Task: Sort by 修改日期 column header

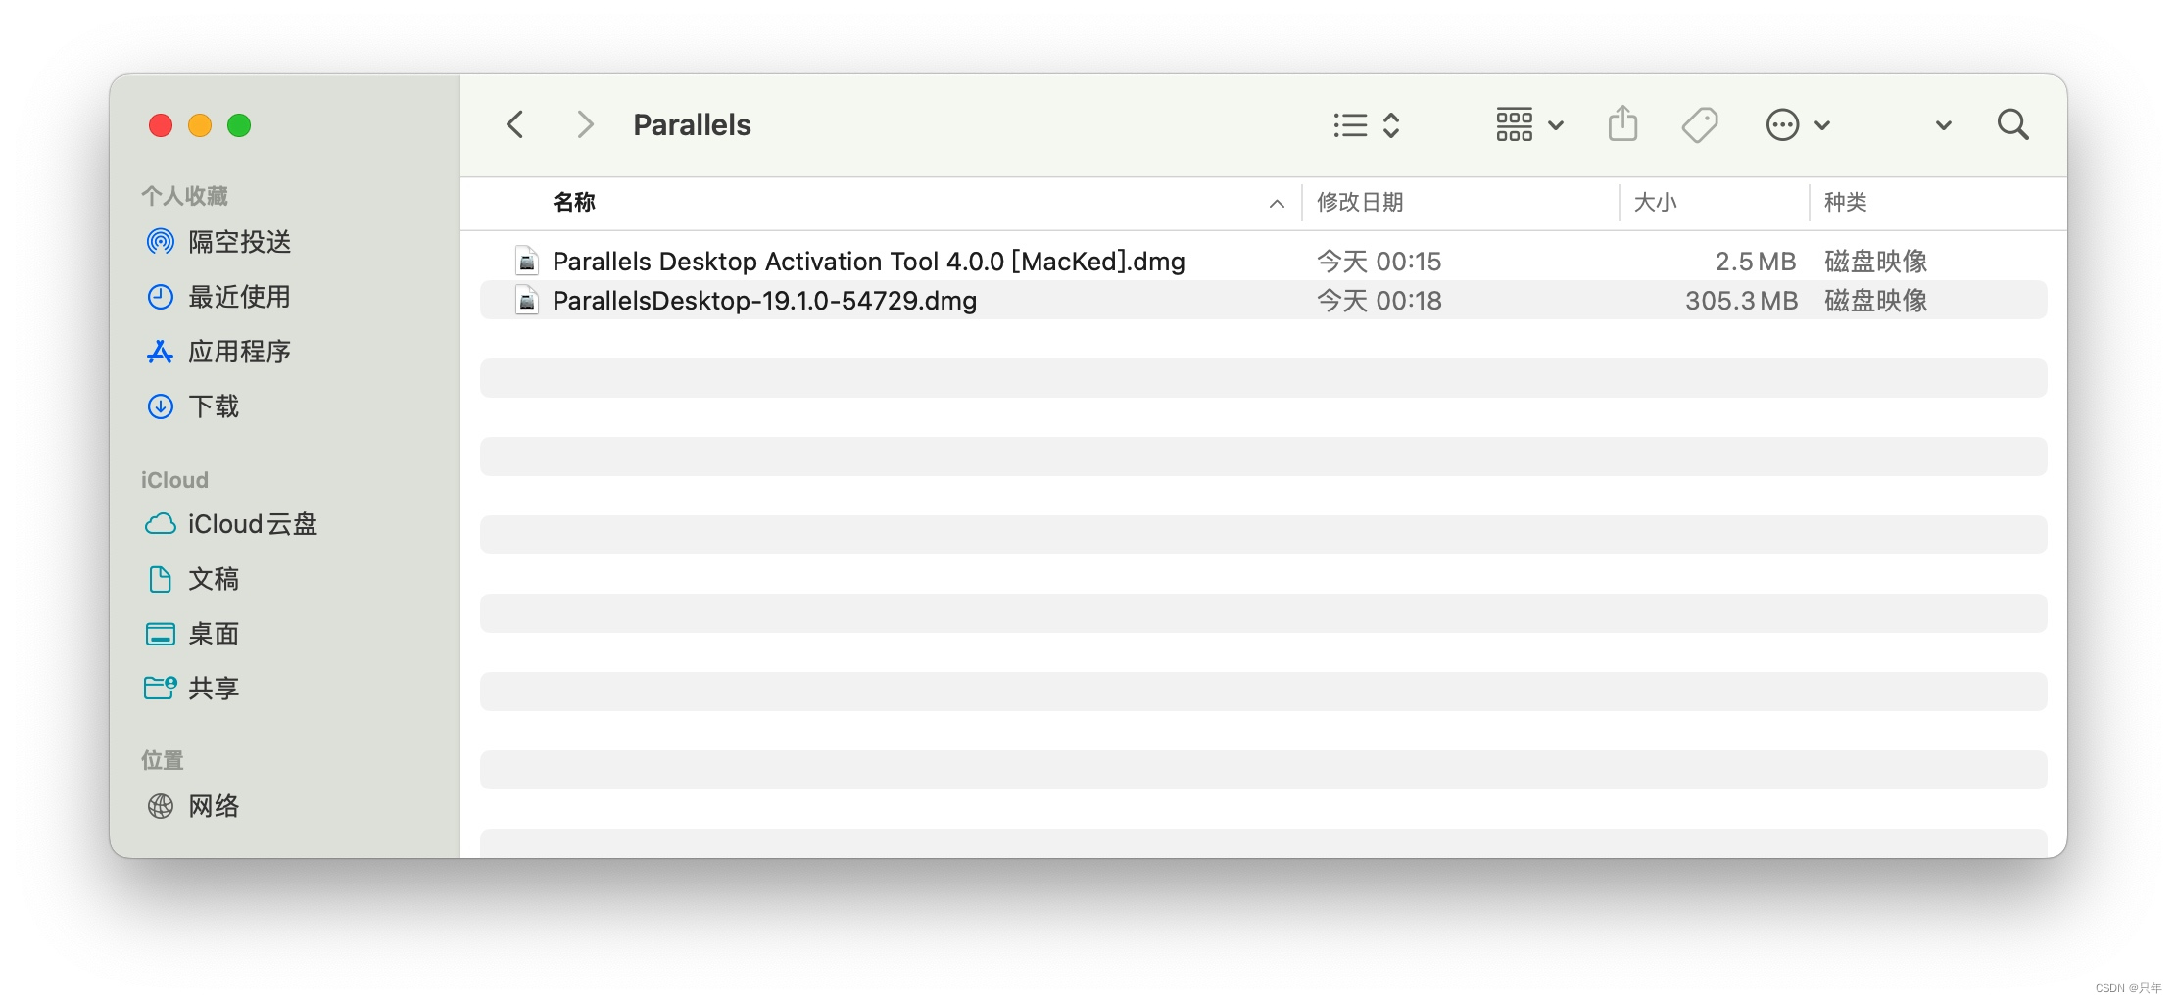Action: [1360, 203]
